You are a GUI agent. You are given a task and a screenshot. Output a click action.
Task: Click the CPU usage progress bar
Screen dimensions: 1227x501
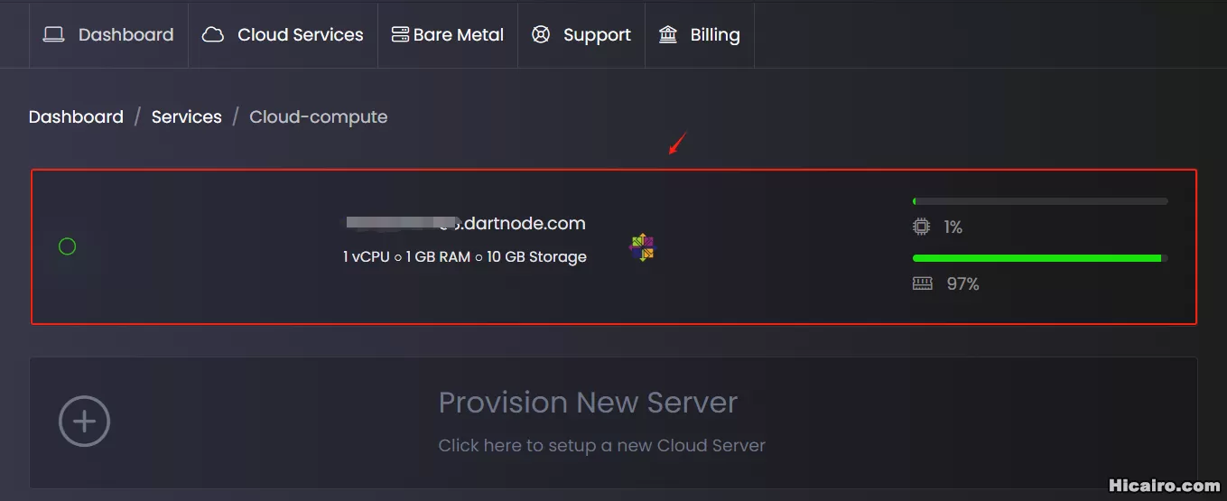click(1040, 201)
